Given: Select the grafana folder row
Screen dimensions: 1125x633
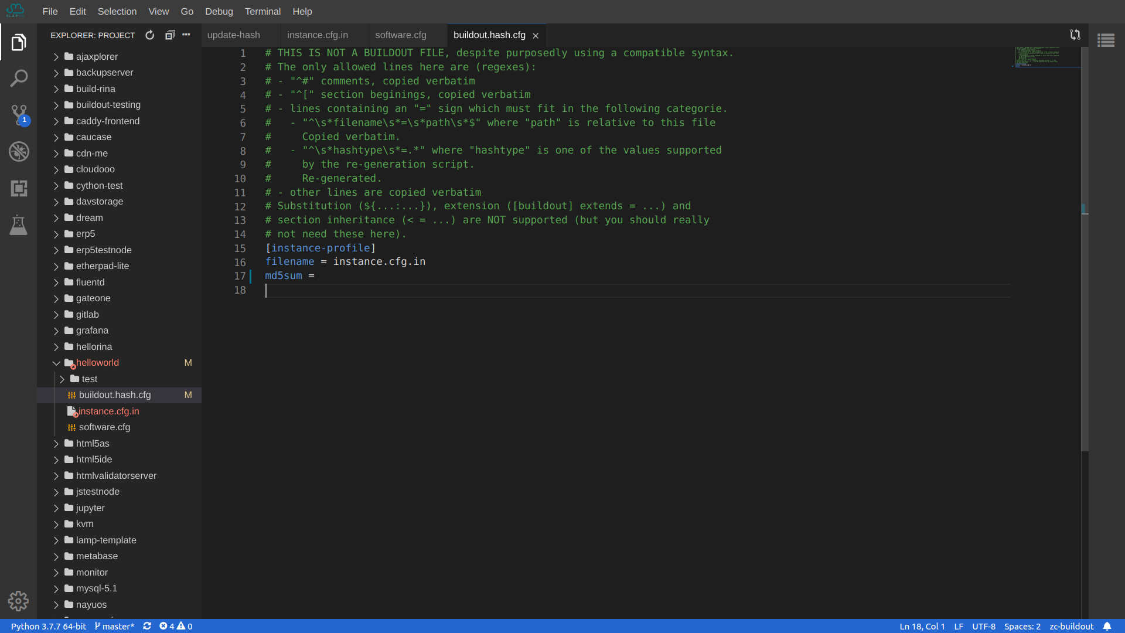Looking at the screenshot, I should click(120, 331).
